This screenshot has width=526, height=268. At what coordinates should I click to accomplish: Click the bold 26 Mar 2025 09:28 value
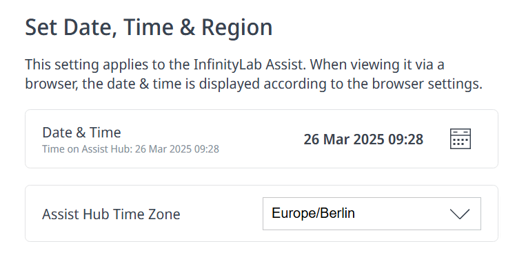[363, 139]
